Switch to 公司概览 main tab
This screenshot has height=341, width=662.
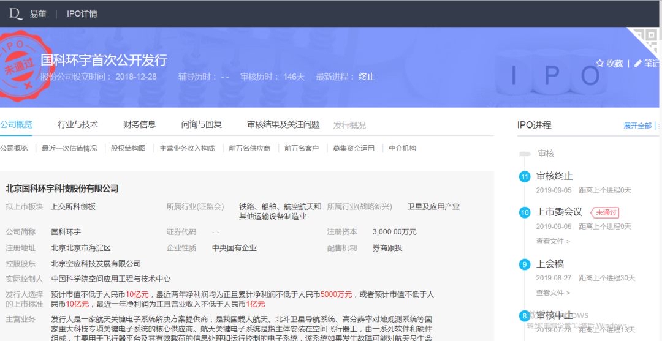click(x=16, y=125)
